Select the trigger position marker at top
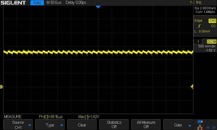This screenshot has height=130, width=217. [98, 7]
